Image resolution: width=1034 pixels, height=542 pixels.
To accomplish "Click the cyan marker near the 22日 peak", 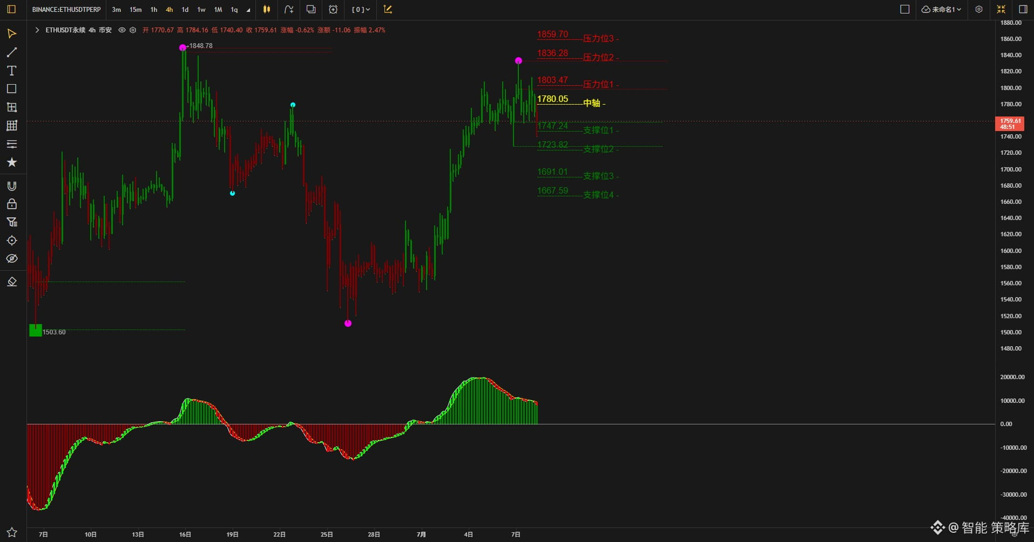I will (293, 105).
